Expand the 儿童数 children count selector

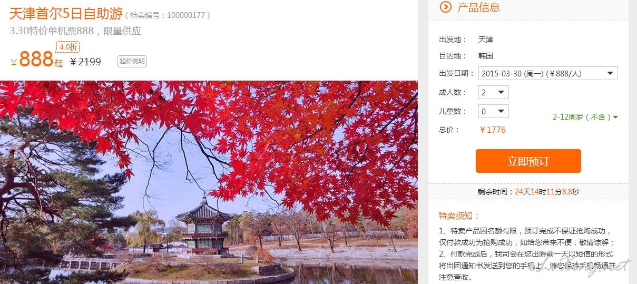click(493, 111)
